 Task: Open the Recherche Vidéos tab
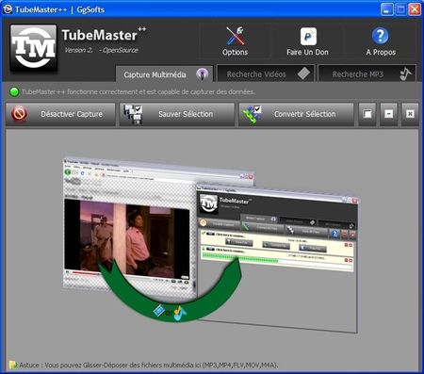(266, 73)
